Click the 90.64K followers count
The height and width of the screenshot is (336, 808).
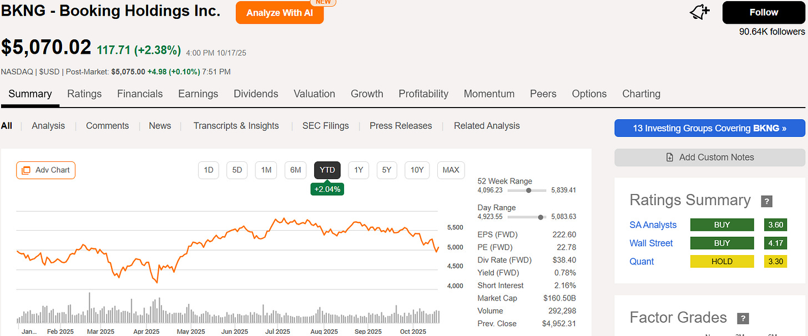(x=772, y=32)
